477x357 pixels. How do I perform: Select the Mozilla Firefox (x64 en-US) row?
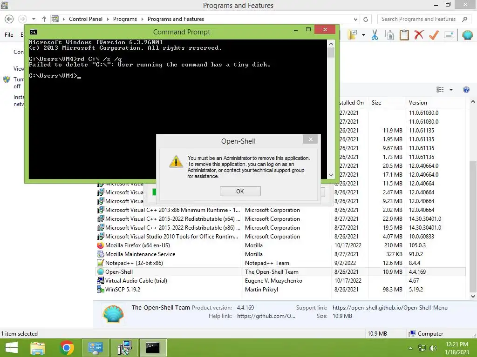tap(280, 245)
